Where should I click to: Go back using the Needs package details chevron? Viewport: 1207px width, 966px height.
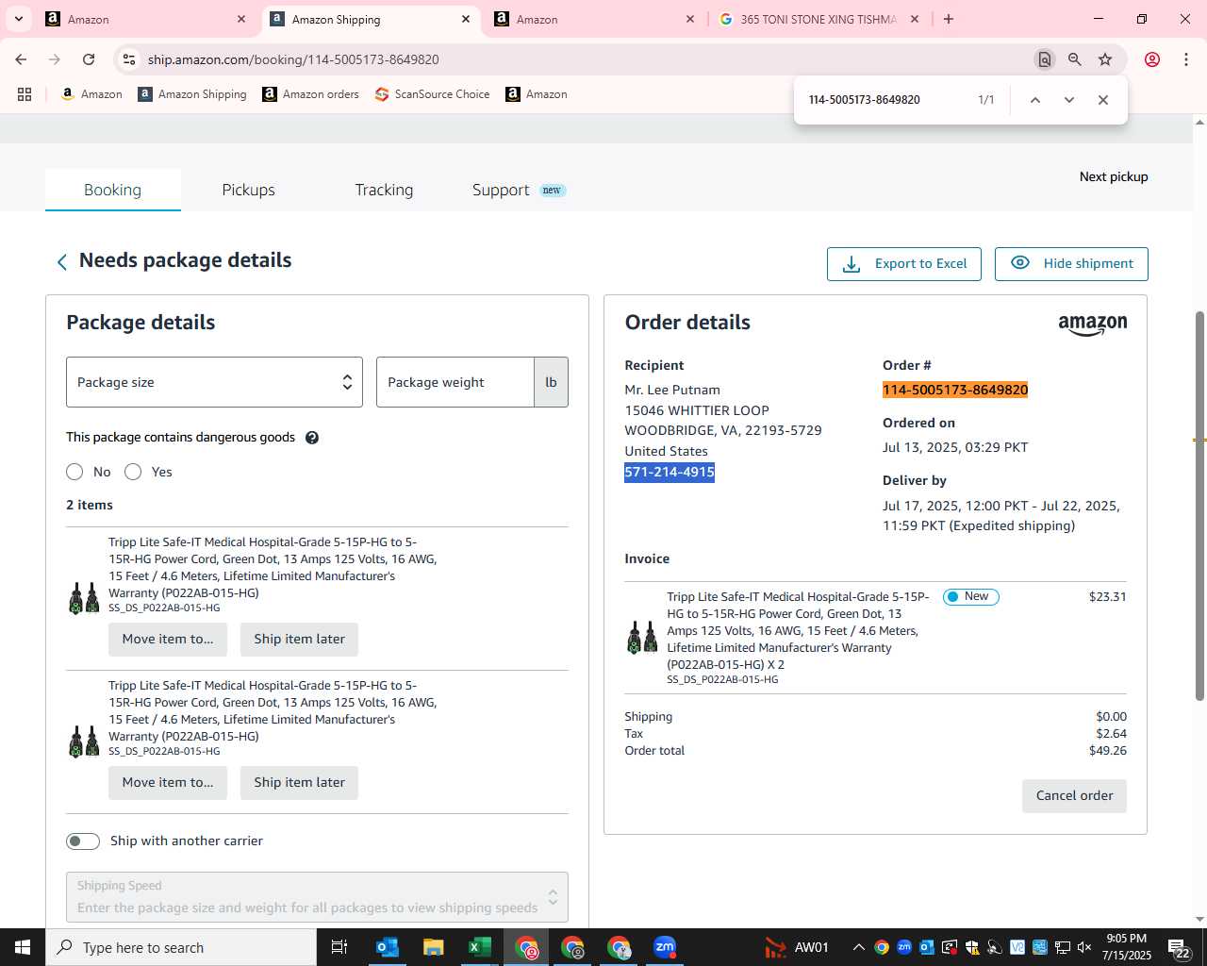tap(62, 262)
